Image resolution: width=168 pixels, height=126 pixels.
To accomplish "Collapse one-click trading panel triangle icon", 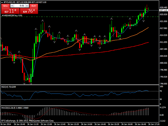I will pyautogui.click(x=2, y=2).
